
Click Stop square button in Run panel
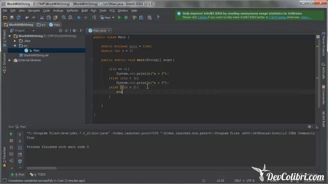click(x=11, y=141)
